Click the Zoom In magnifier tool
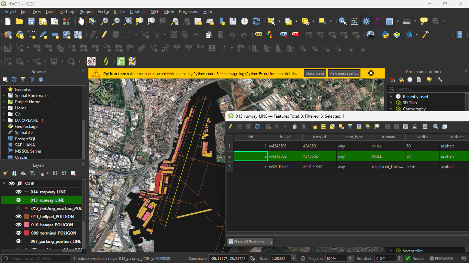This screenshot has height=263, width=469. (104, 21)
